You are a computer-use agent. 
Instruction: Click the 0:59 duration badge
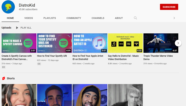click(69, 51)
